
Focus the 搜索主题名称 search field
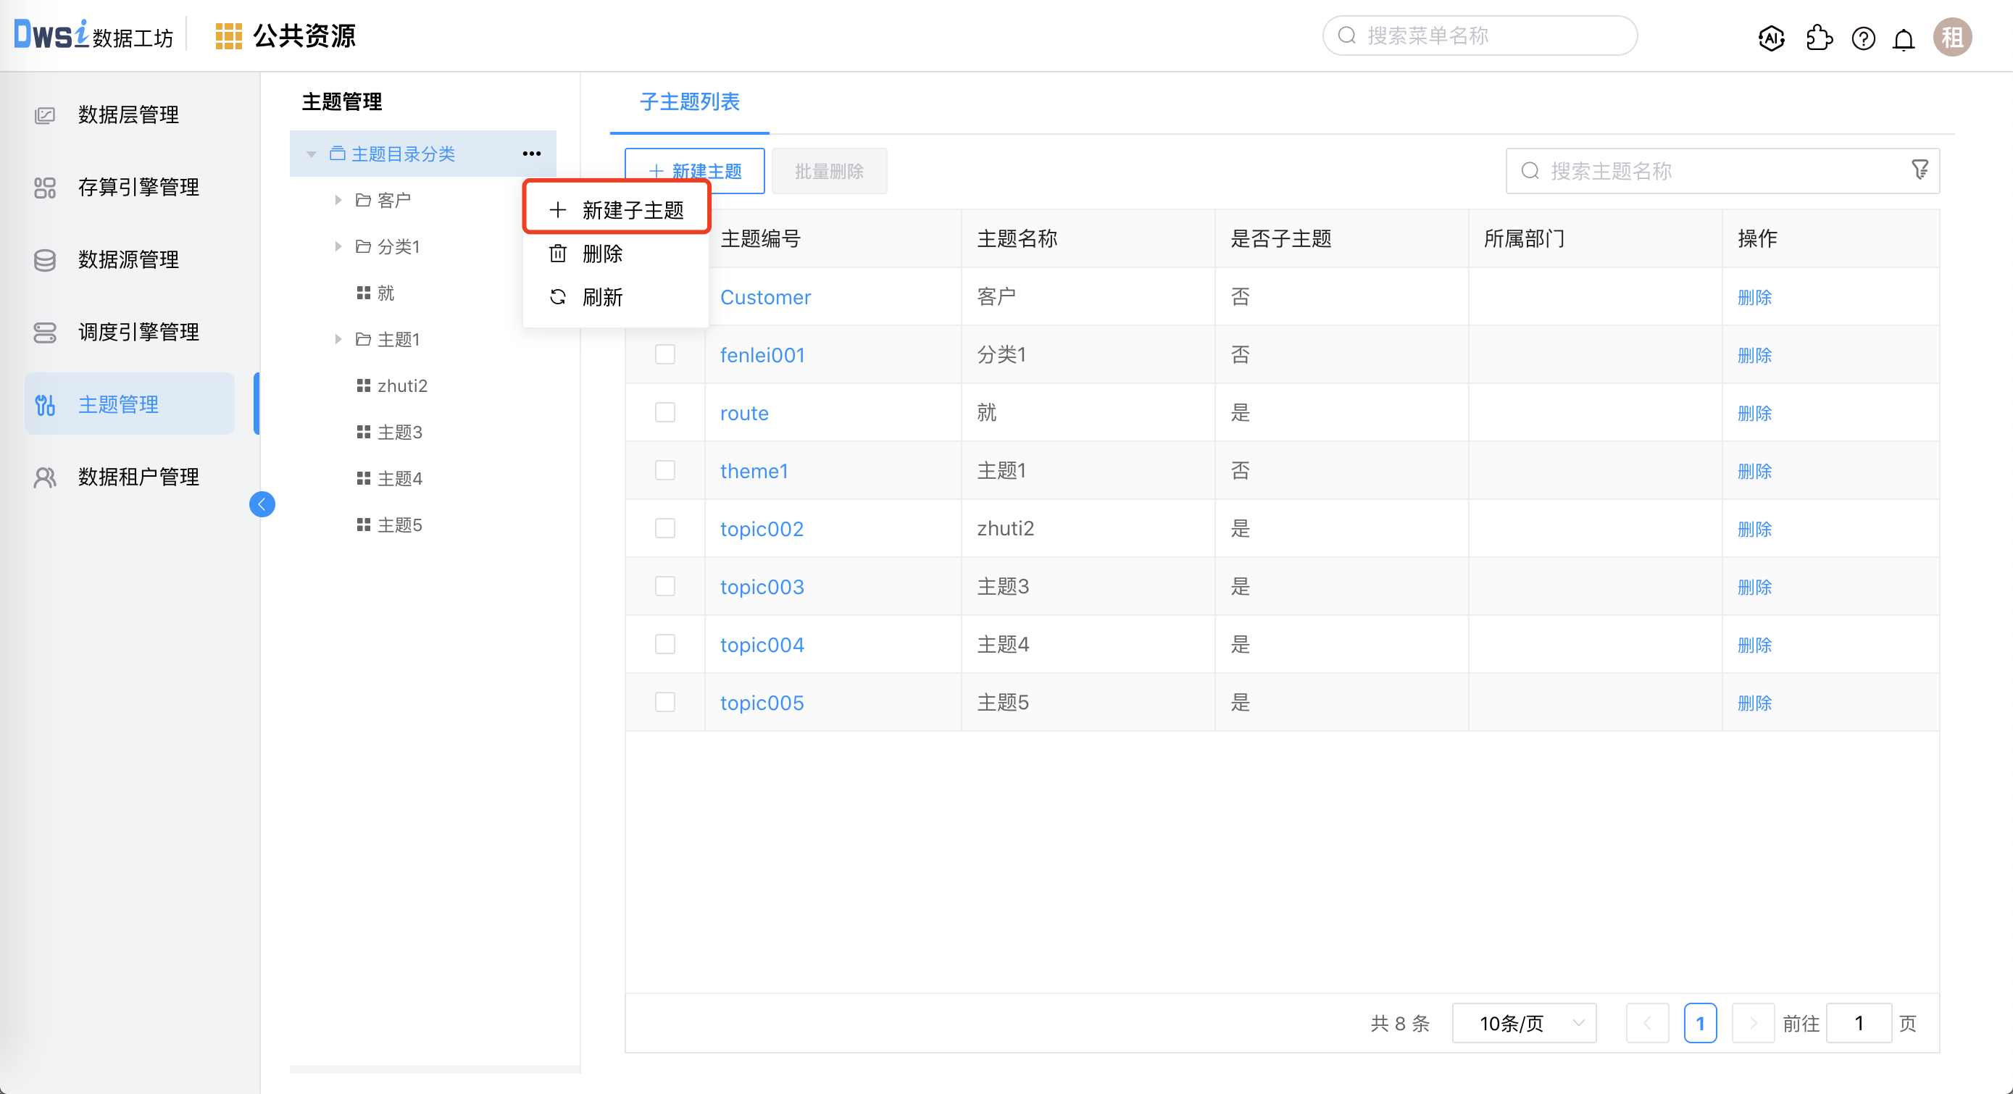point(1712,170)
